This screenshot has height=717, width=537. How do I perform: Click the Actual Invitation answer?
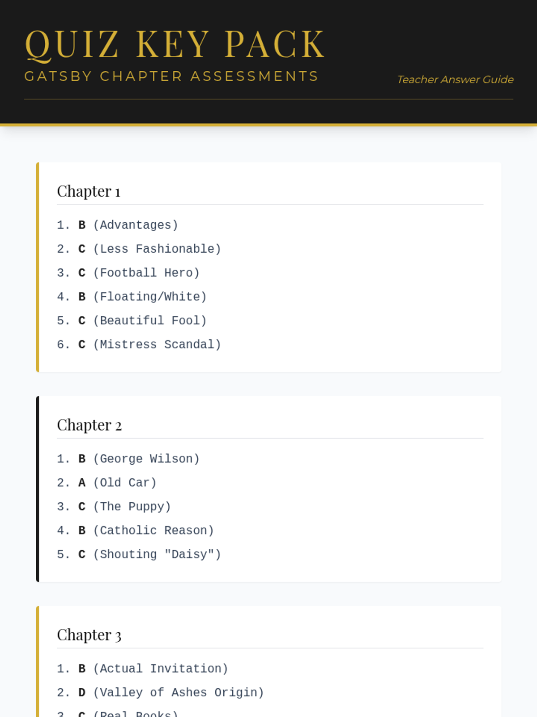pos(143,669)
